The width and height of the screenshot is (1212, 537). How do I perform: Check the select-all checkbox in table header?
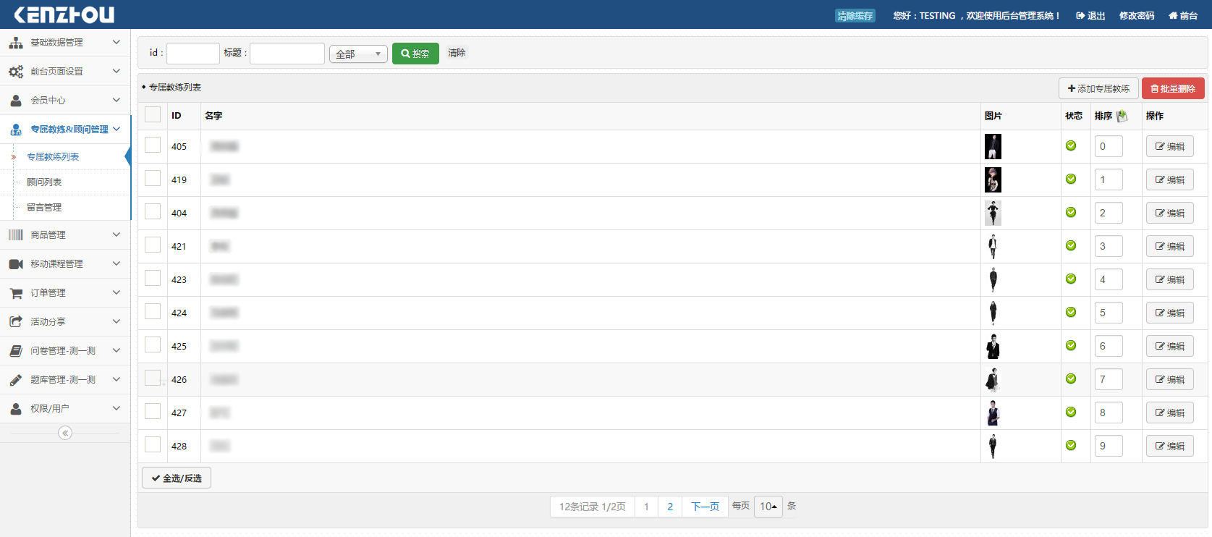coord(153,115)
